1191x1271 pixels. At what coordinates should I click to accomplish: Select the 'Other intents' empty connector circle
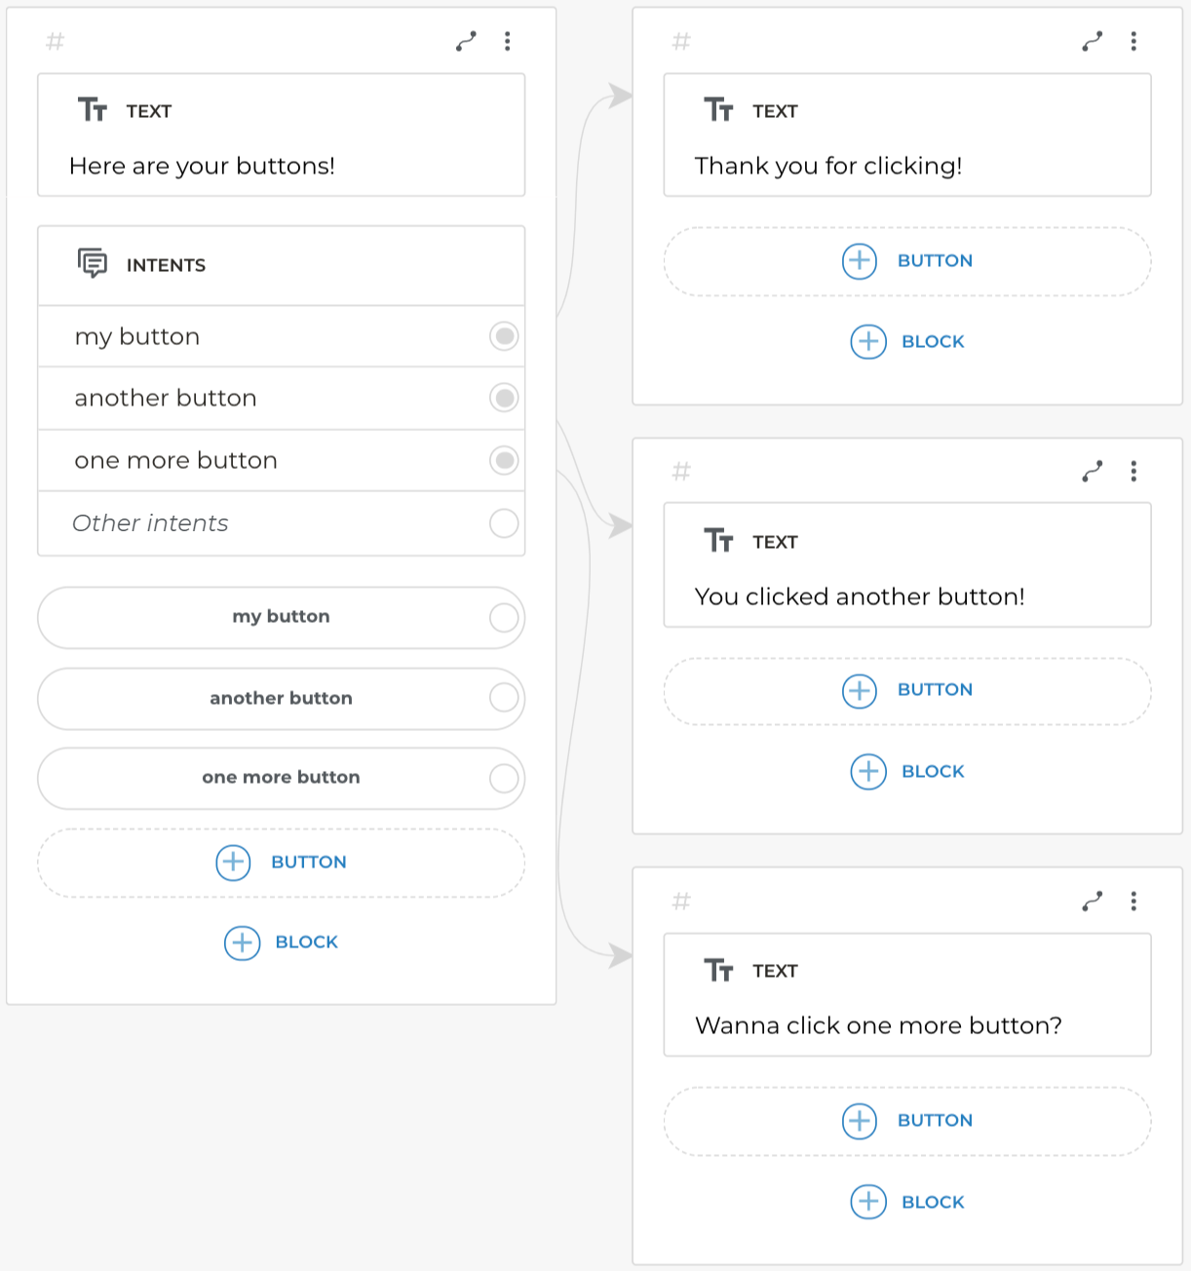[x=504, y=523]
